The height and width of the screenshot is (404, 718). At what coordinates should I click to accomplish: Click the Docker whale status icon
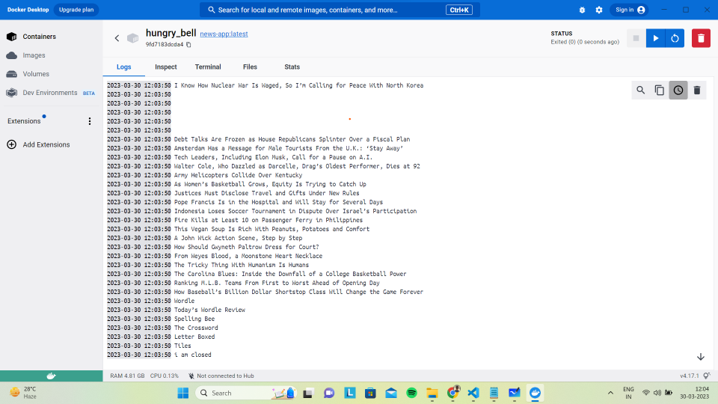click(x=52, y=376)
